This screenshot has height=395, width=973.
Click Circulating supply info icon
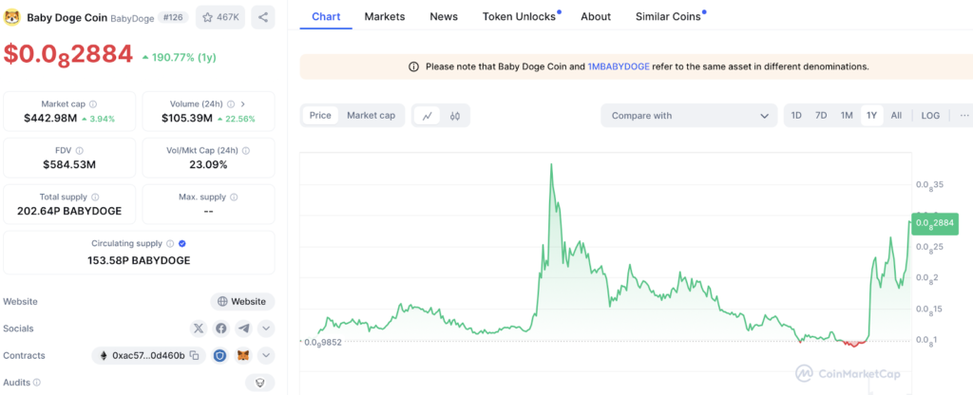click(x=170, y=244)
